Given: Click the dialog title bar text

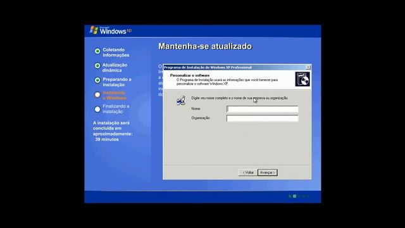Looking at the screenshot, I should click(x=208, y=67).
